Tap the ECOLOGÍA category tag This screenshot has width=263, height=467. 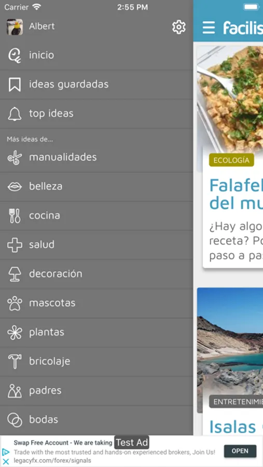pyautogui.click(x=231, y=160)
